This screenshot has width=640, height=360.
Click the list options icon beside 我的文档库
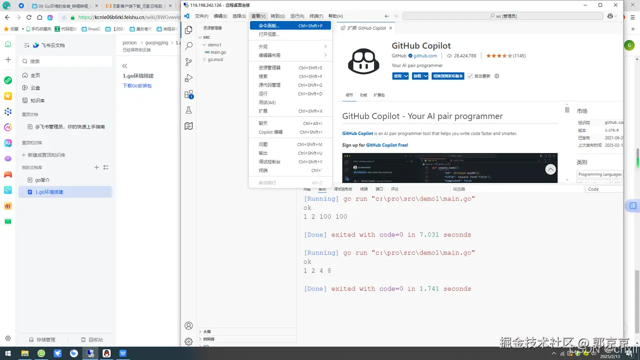pyautogui.click(x=105, y=167)
